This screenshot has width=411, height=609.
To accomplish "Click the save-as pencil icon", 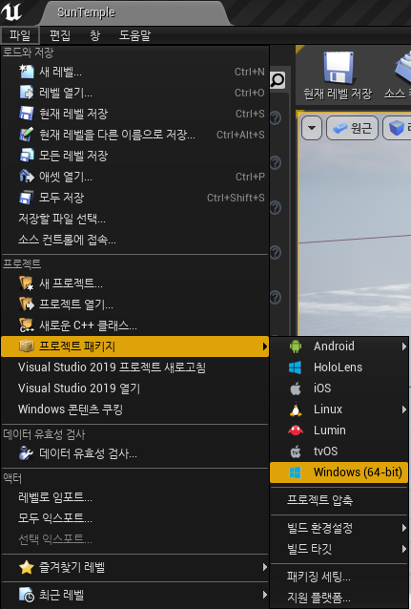I will click(x=27, y=135).
